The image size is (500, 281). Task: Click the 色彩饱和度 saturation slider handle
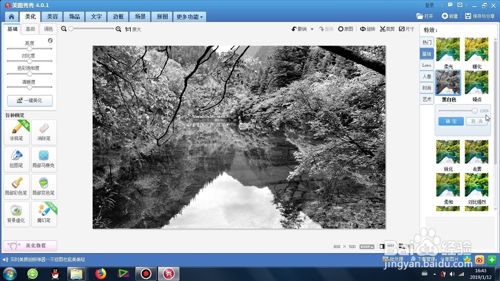pos(29,73)
